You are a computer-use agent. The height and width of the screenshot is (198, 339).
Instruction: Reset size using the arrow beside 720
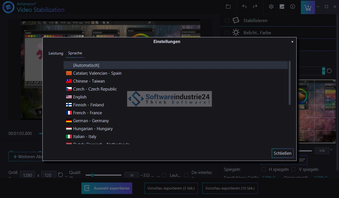tap(60, 175)
